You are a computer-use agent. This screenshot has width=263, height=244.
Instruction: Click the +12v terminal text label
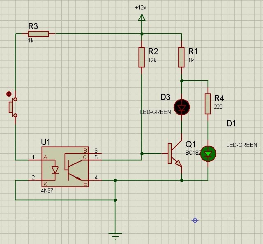[141, 8]
